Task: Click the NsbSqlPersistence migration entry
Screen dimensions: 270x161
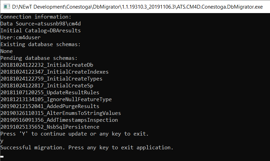Action: 50,127
